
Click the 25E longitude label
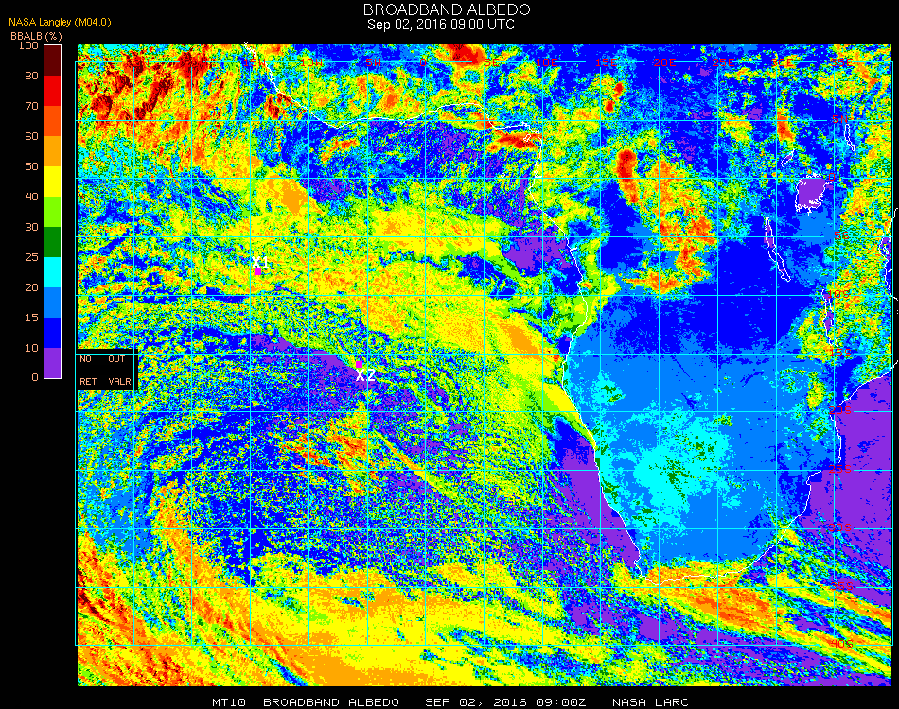tap(723, 62)
